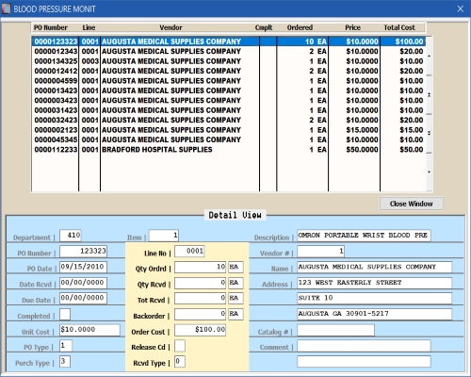Click AUGUSTA GA 30901-5217 address field
471x377 pixels.
pyautogui.click(x=374, y=314)
